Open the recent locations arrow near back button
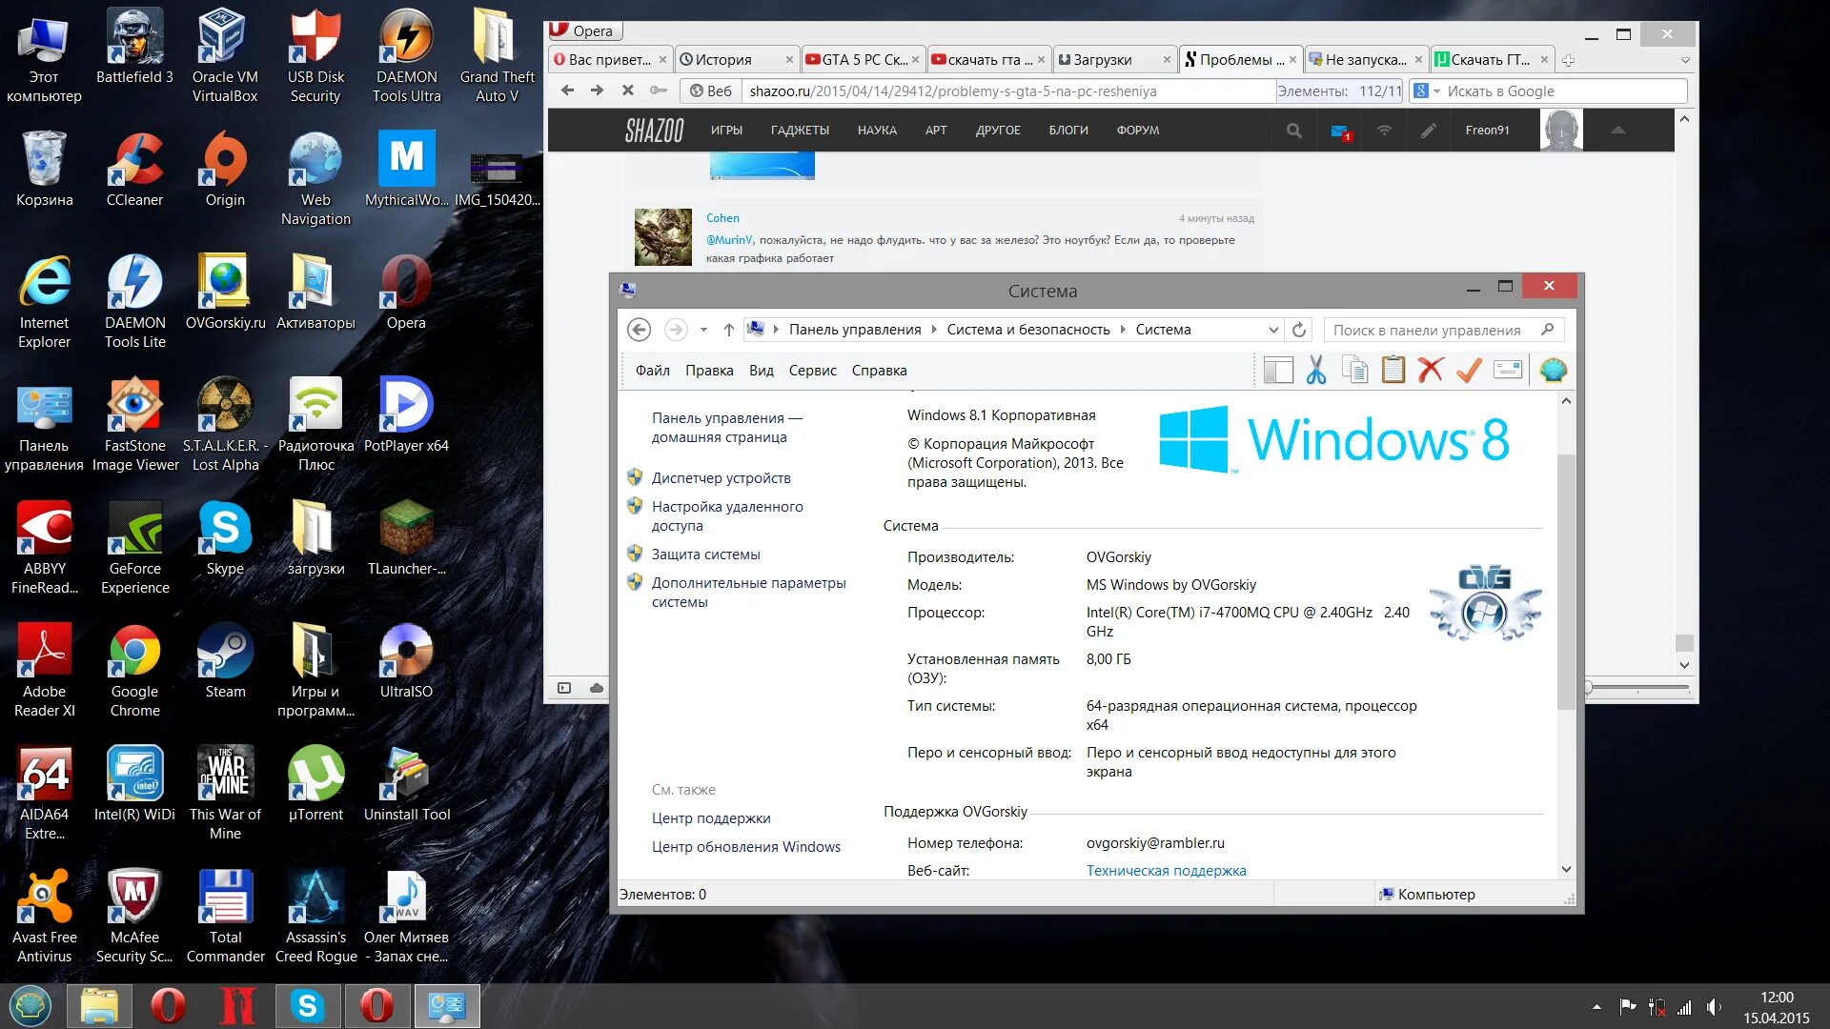 coord(703,330)
